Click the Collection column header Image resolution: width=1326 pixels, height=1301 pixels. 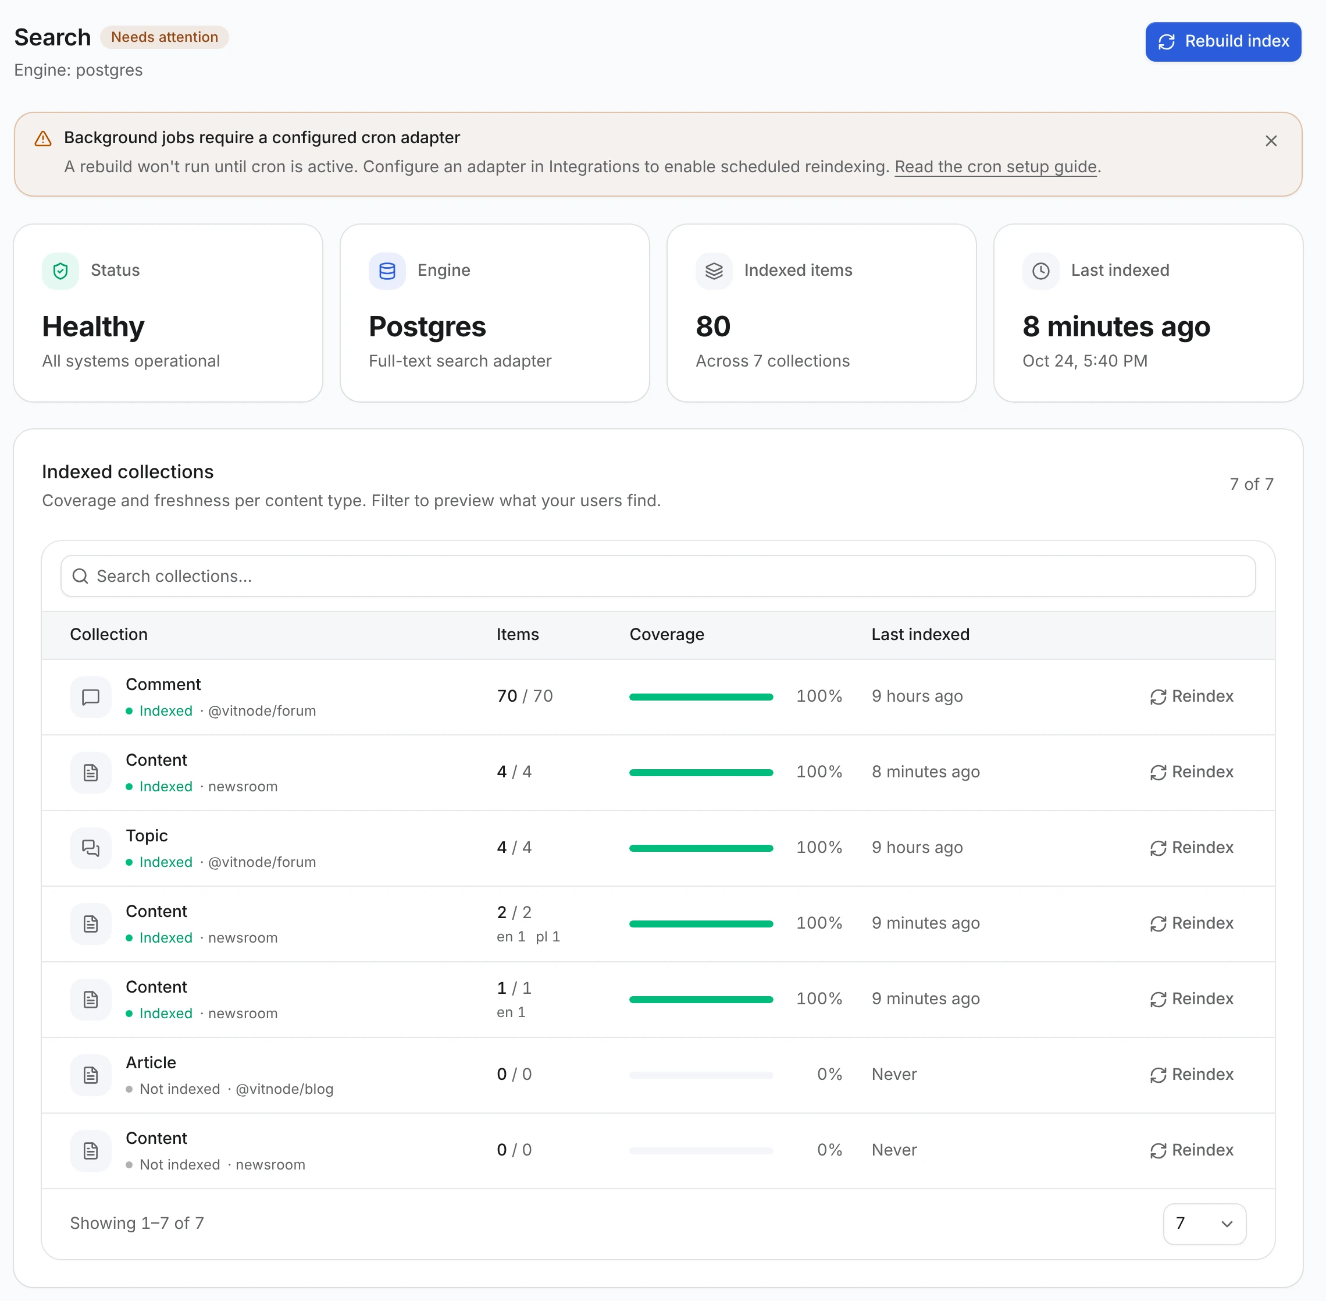pyautogui.click(x=109, y=634)
